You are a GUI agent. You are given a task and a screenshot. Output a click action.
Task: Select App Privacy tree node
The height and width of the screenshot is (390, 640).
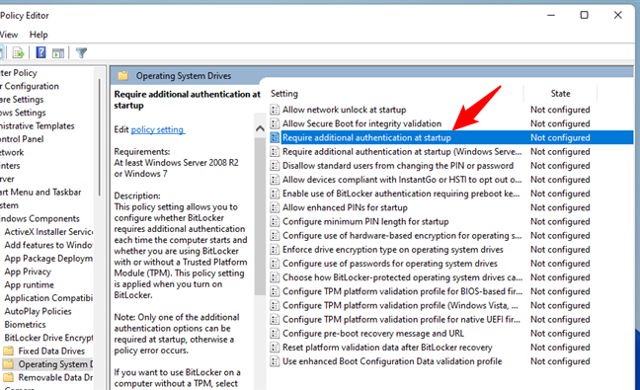[28, 272]
